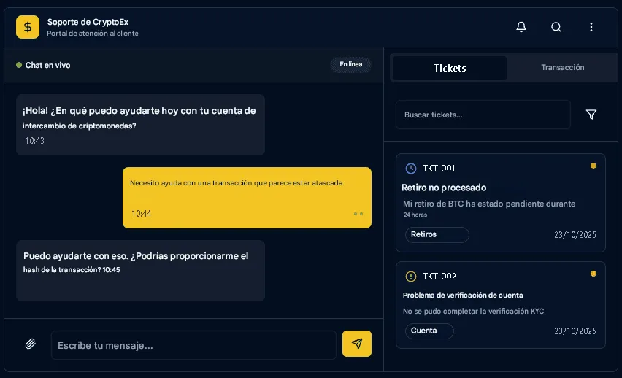Click the TKT-002 ticket ID
The image size is (622, 378).
click(439, 277)
